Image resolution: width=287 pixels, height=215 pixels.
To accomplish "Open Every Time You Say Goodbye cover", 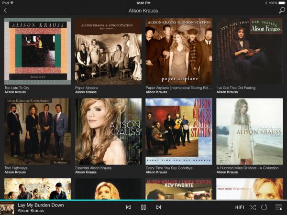I will 179,131.
